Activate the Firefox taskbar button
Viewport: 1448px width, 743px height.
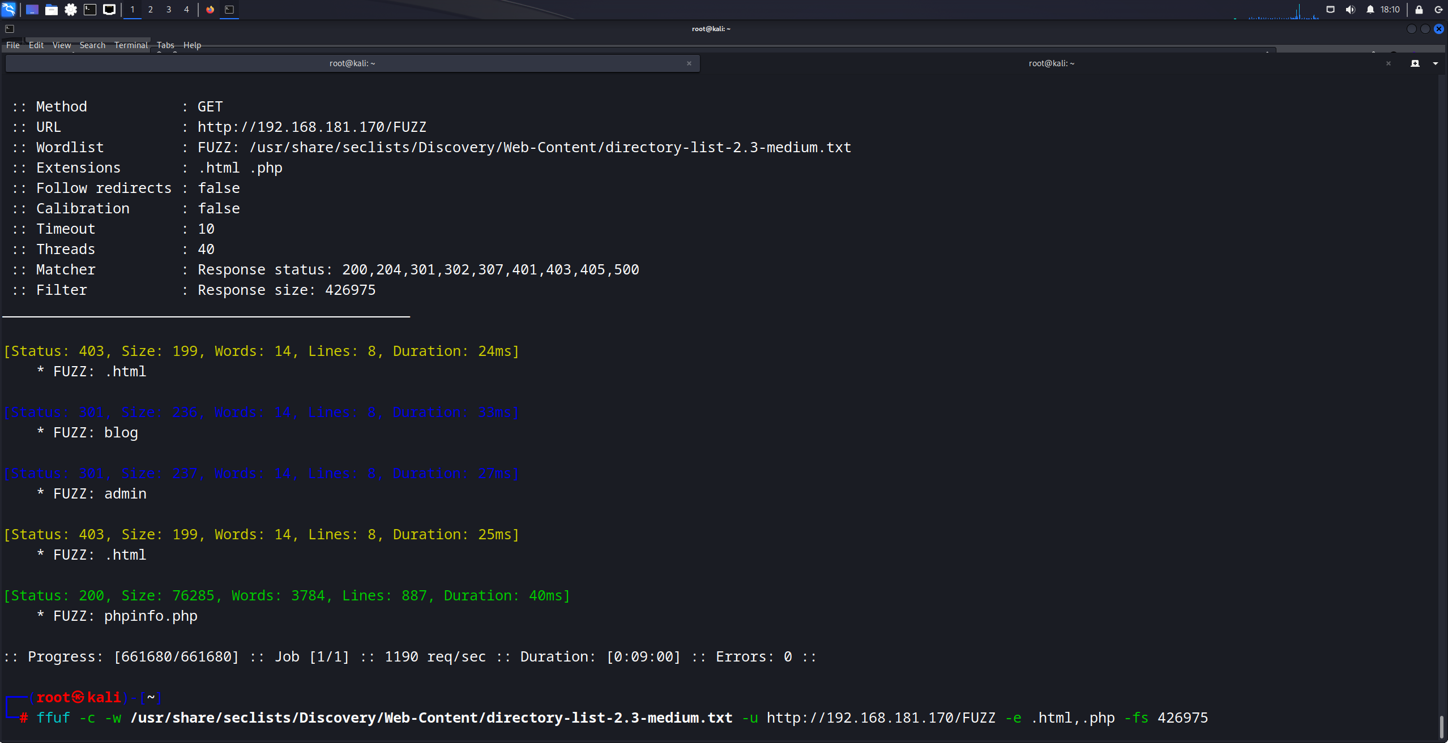(x=210, y=10)
